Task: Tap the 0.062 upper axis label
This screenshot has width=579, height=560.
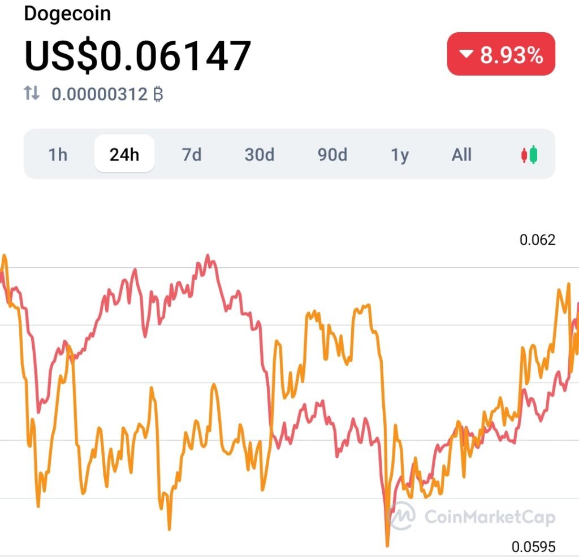Action: [x=537, y=240]
